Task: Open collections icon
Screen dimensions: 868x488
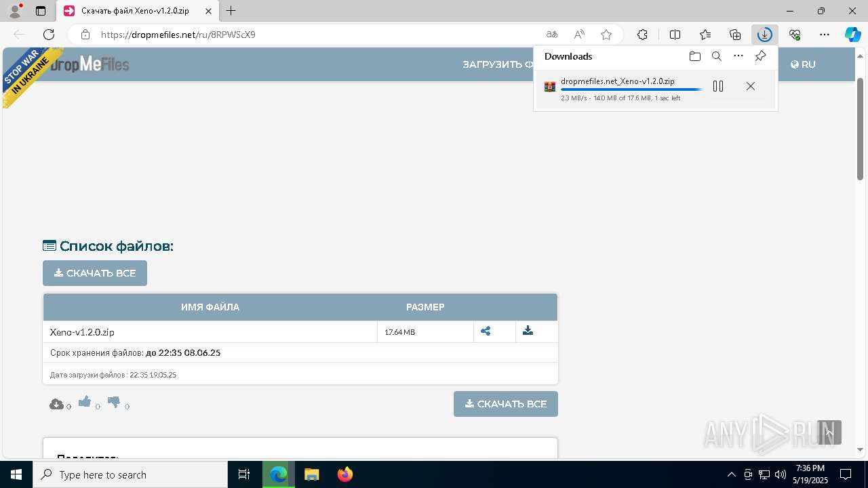Action: (735, 35)
